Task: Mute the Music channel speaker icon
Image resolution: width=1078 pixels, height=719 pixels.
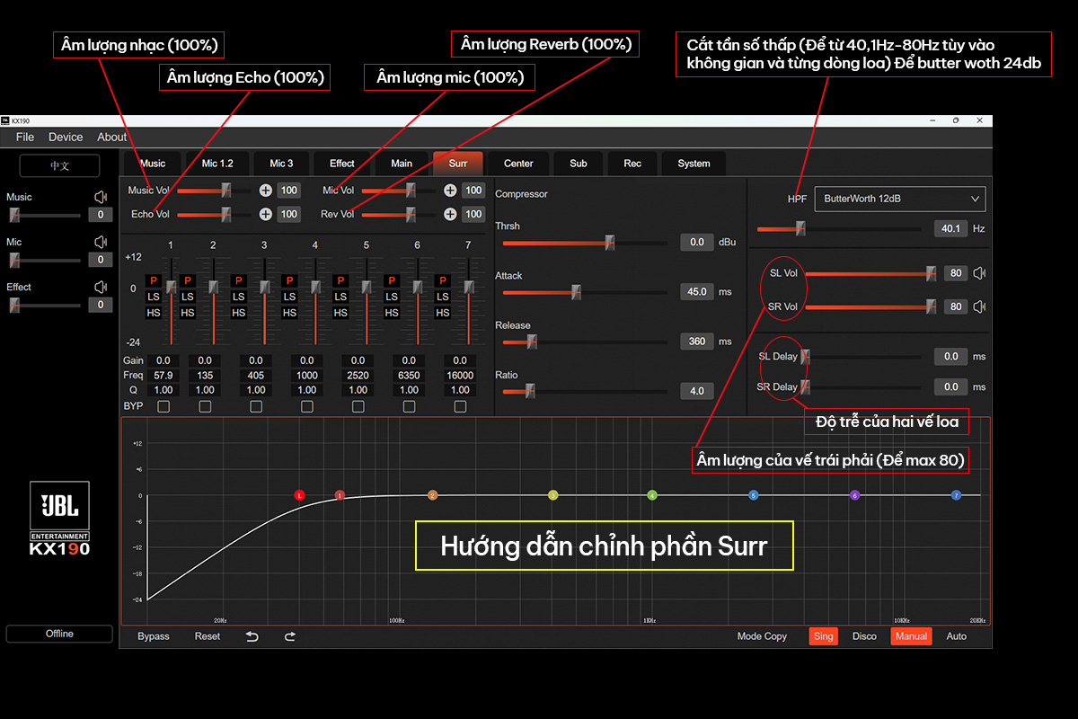Action: [101, 197]
